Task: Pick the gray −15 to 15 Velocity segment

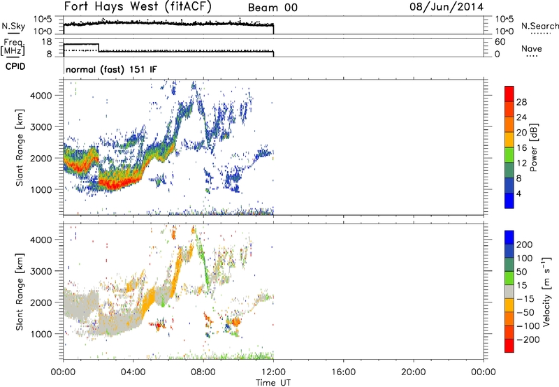Action: click(509, 291)
